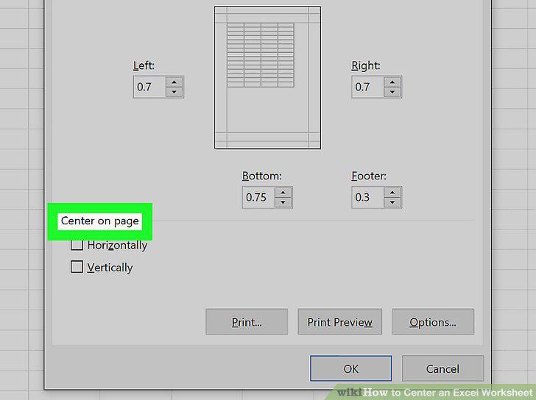This screenshot has height=400, width=536.
Task: Open the Print... dialog button
Action: tap(247, 322)
